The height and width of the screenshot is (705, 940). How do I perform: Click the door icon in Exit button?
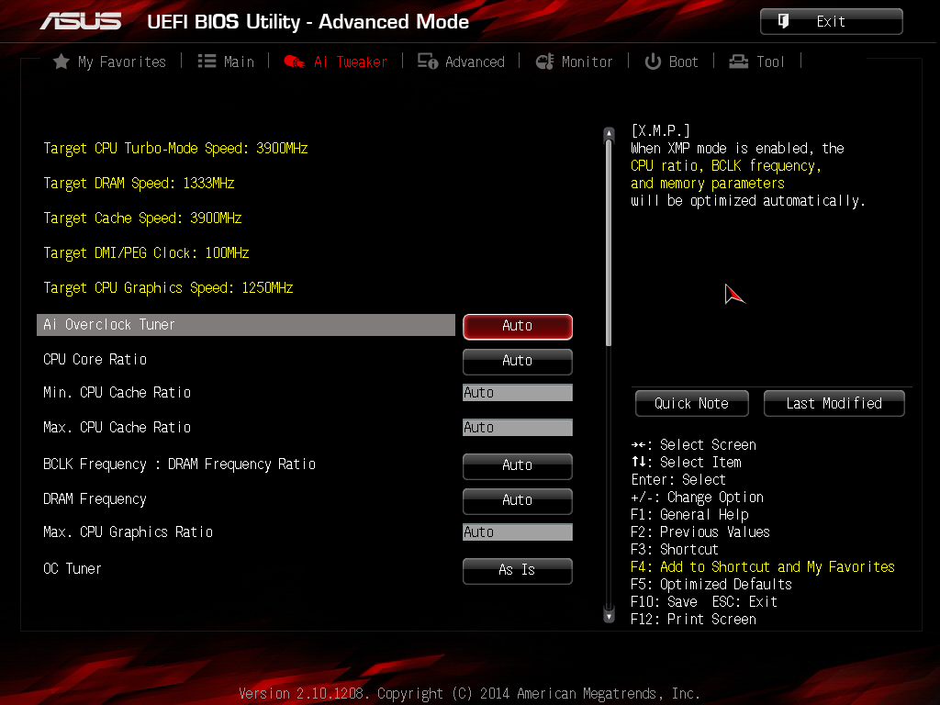[783, 22]
